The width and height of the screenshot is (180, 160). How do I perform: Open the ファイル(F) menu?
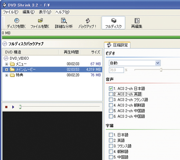pos(11,12)
